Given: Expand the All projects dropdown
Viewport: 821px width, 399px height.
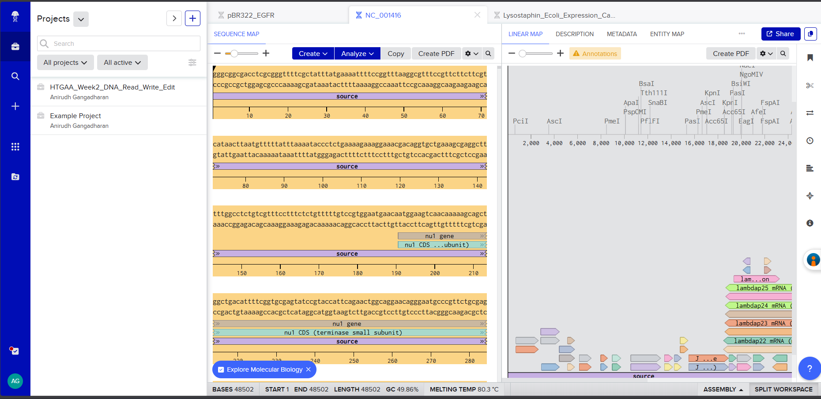Looking at the screenshot, I should (x=65, y=63).
